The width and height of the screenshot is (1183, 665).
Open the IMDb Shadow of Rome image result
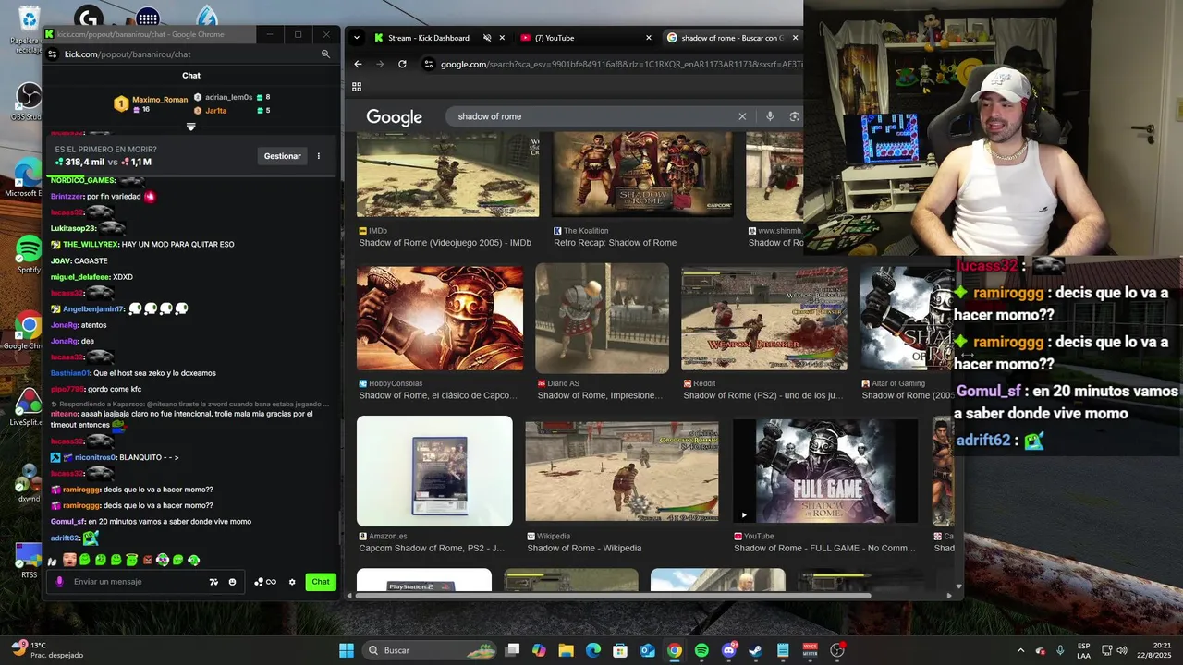(x=447, y=175)
